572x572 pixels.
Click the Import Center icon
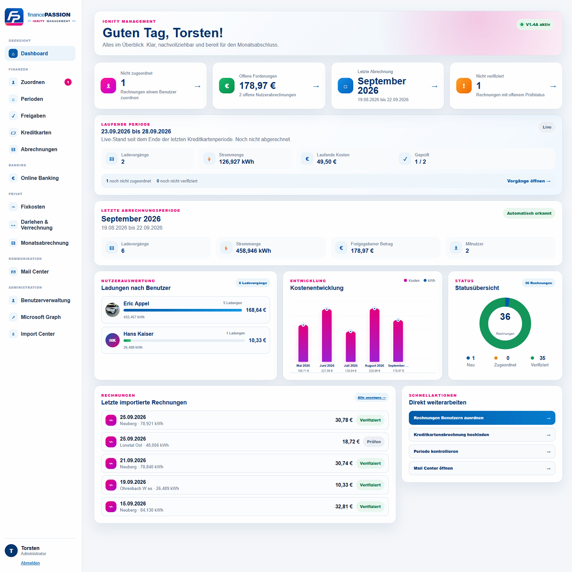click(x=13, y=334)
